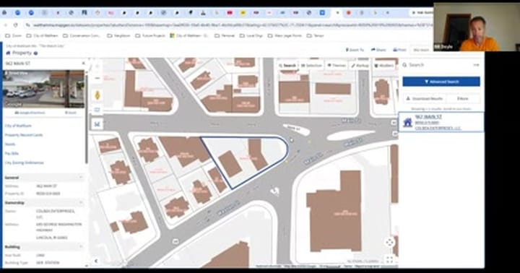Collapse the left property panel arrow
The height and width of the screenshot is (273, 520).
tap(96, 261)
